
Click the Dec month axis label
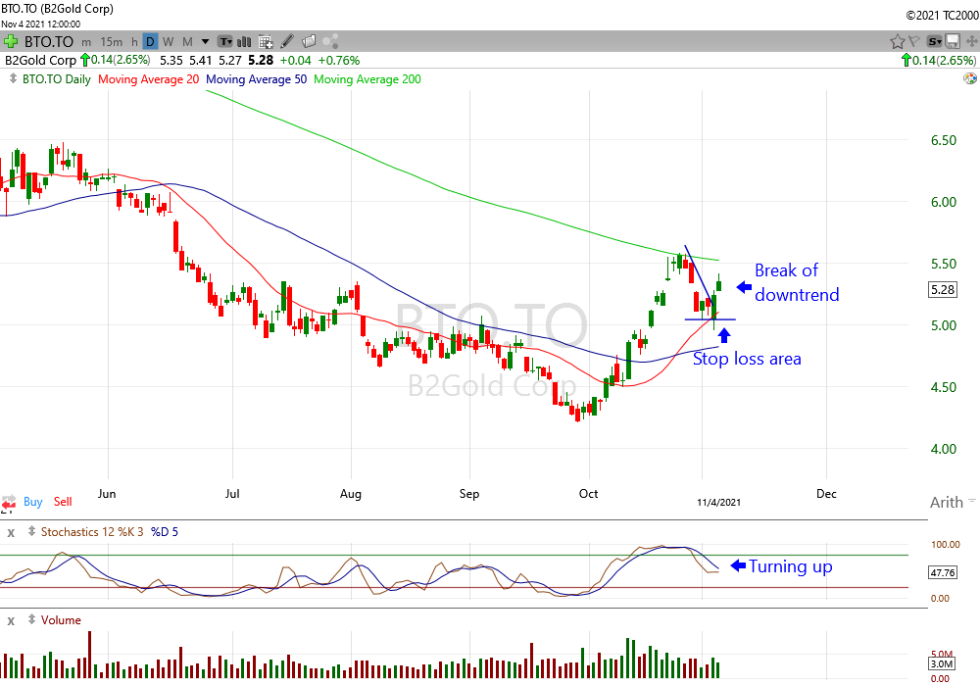825,494
